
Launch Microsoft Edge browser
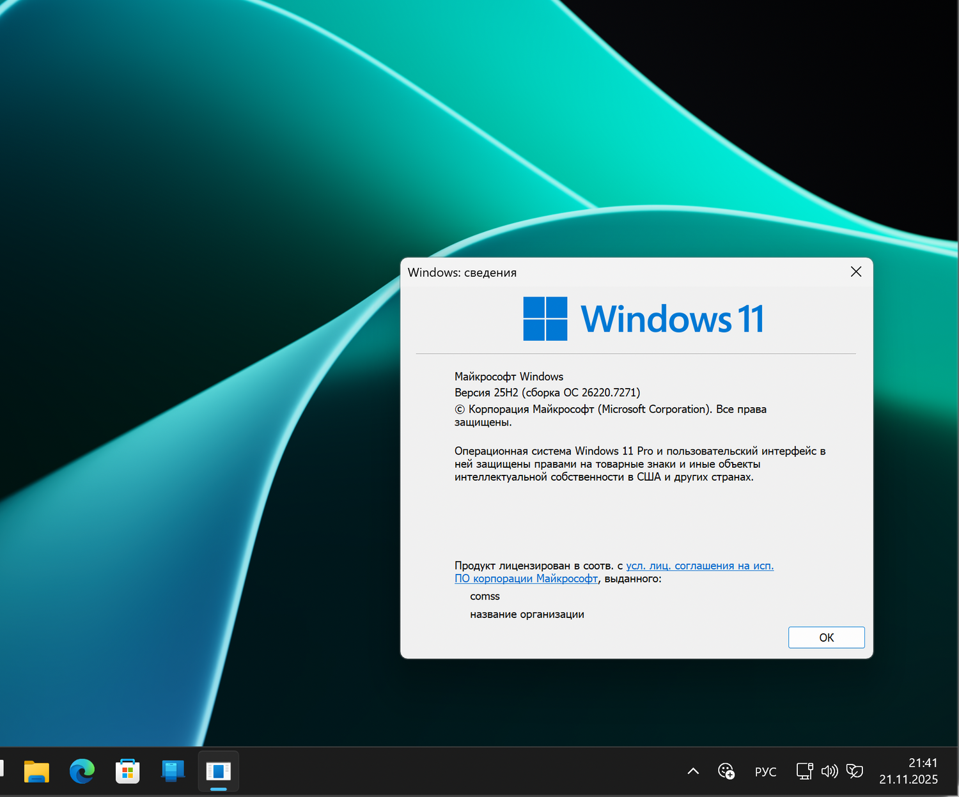(x=82, y=771)
